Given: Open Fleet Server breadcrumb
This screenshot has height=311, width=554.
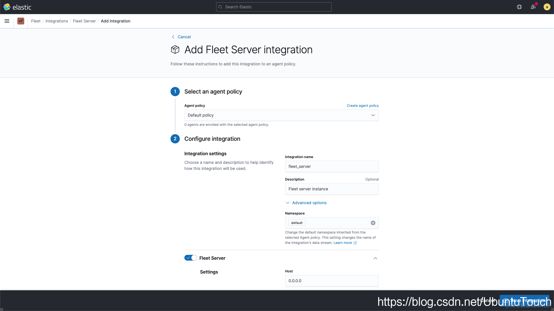Looking at the screenshot, I should click(84, 21).
